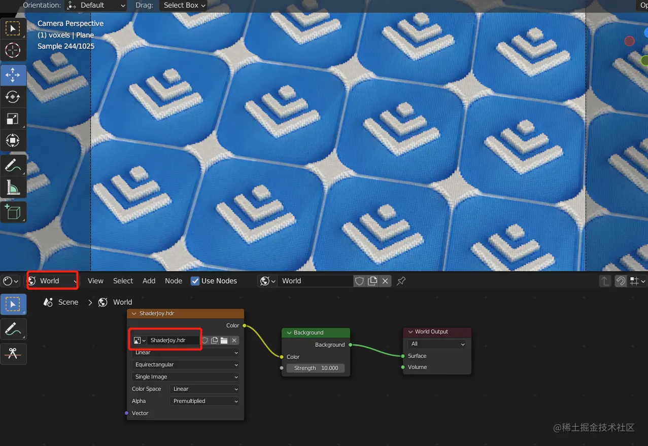Select the Measure tool
The image size is (648, 446).
tap(13, 187)
